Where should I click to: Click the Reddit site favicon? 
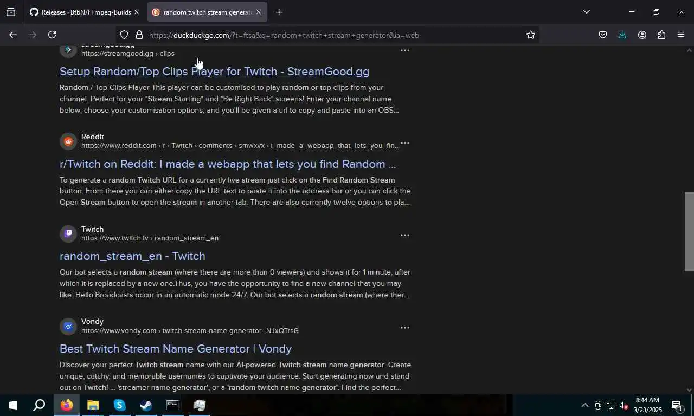(68, 141)
